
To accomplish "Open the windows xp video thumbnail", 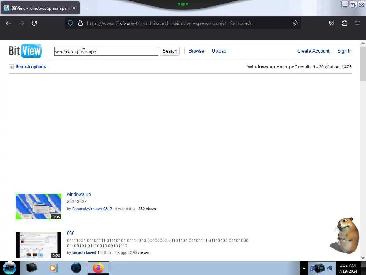I will [39, 207].
